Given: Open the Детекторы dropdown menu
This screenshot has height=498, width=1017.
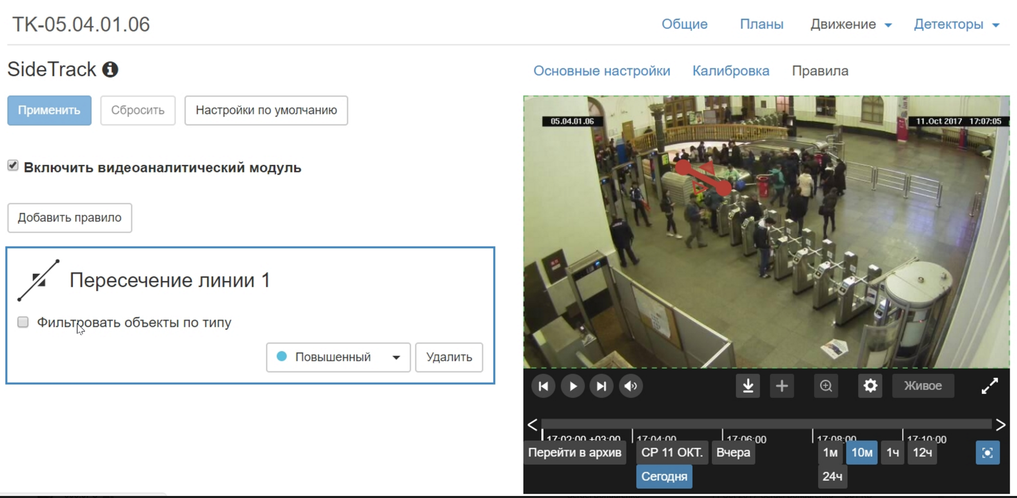Looking at the screenshot, I should pyautogui.click(x=956, y=24).
